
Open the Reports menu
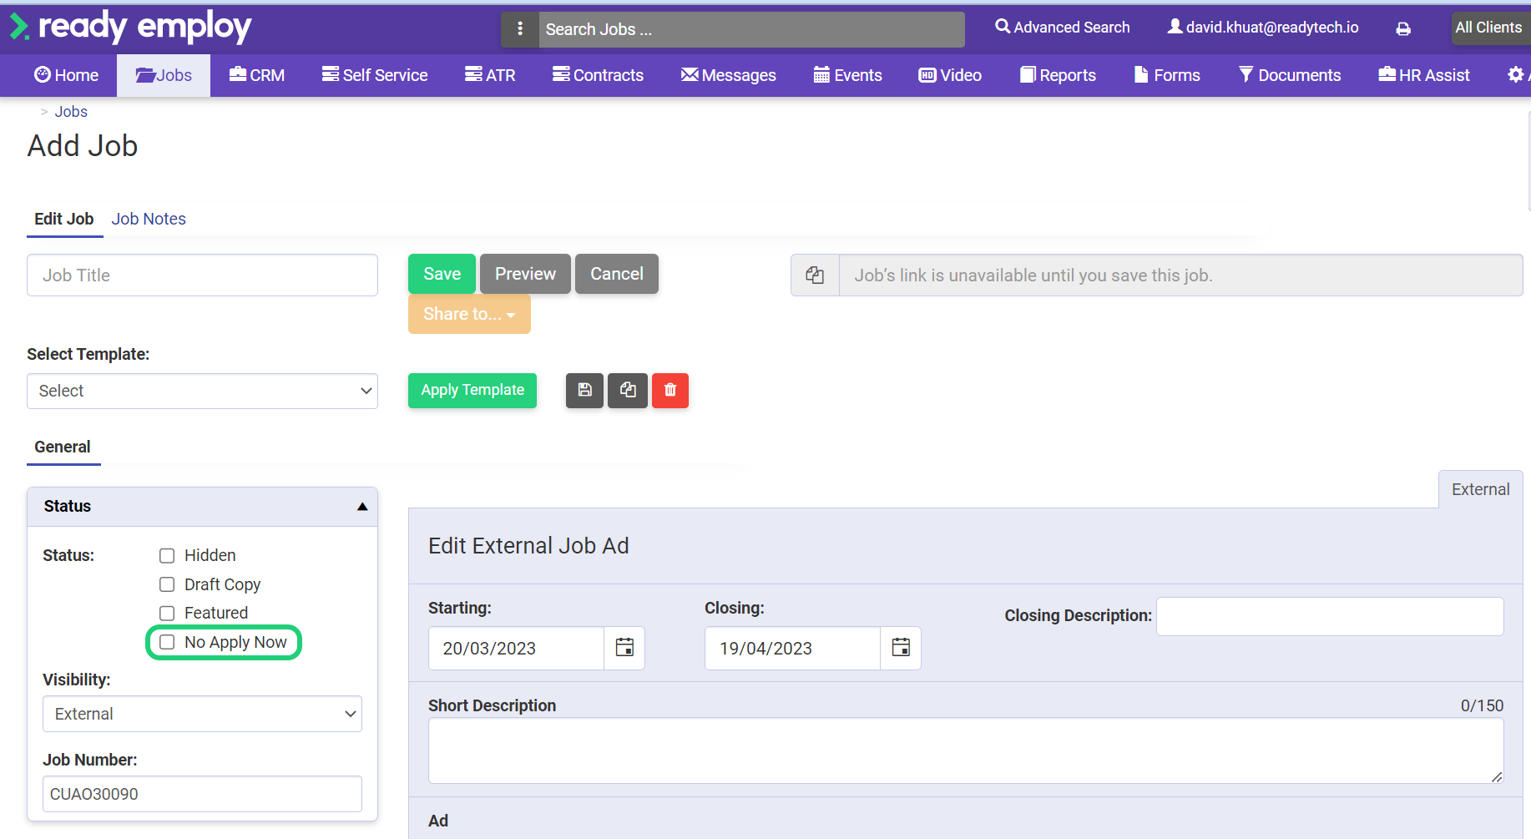tap(1058, 75)
